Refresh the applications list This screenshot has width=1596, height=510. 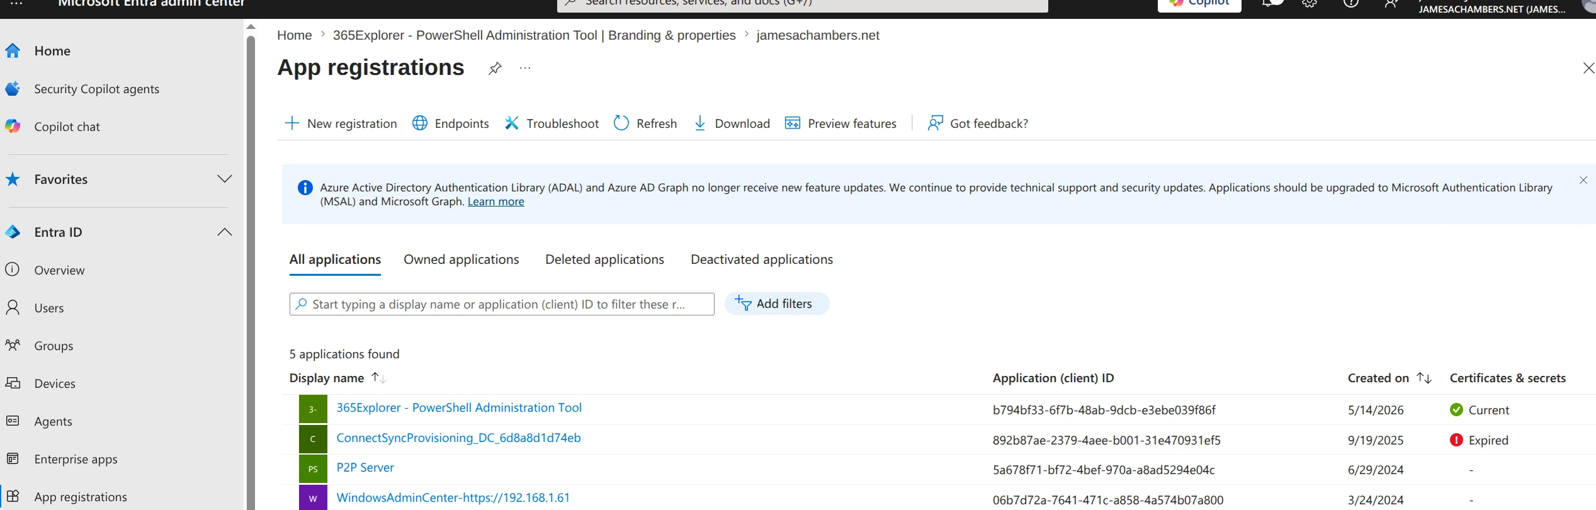645,123
